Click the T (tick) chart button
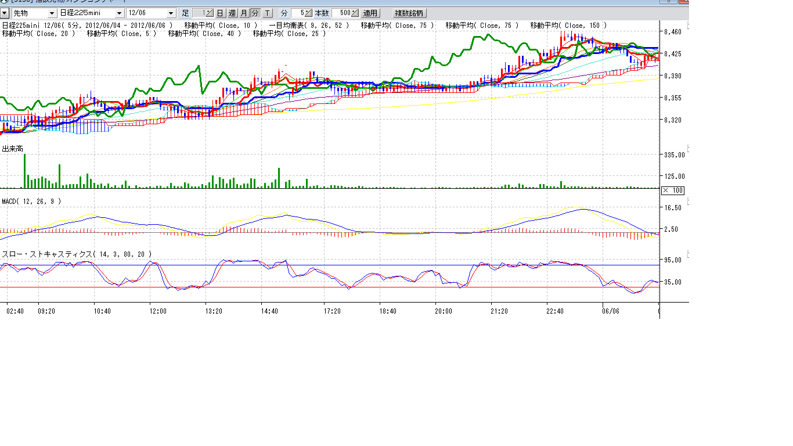793x446 pixels. (267, 13)
